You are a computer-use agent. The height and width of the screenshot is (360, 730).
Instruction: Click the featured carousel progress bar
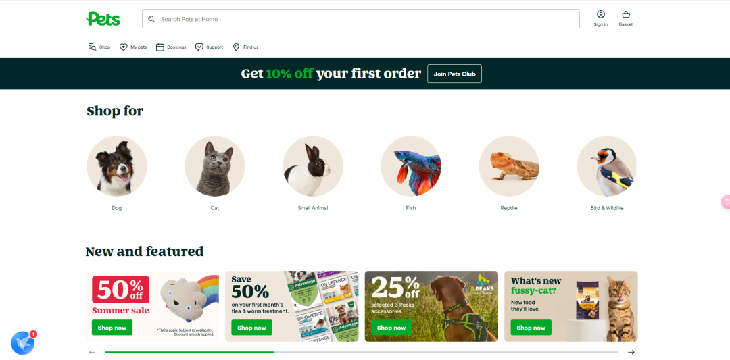tap(361, 352)
